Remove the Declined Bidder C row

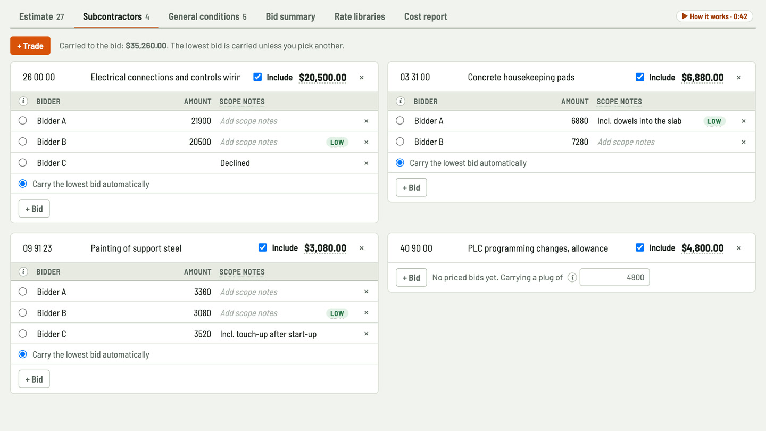366,163
